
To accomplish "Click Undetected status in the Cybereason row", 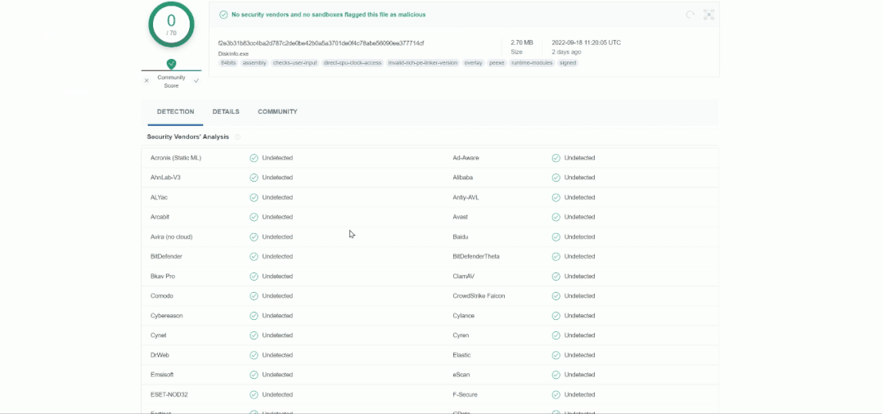I will [277, 316].
